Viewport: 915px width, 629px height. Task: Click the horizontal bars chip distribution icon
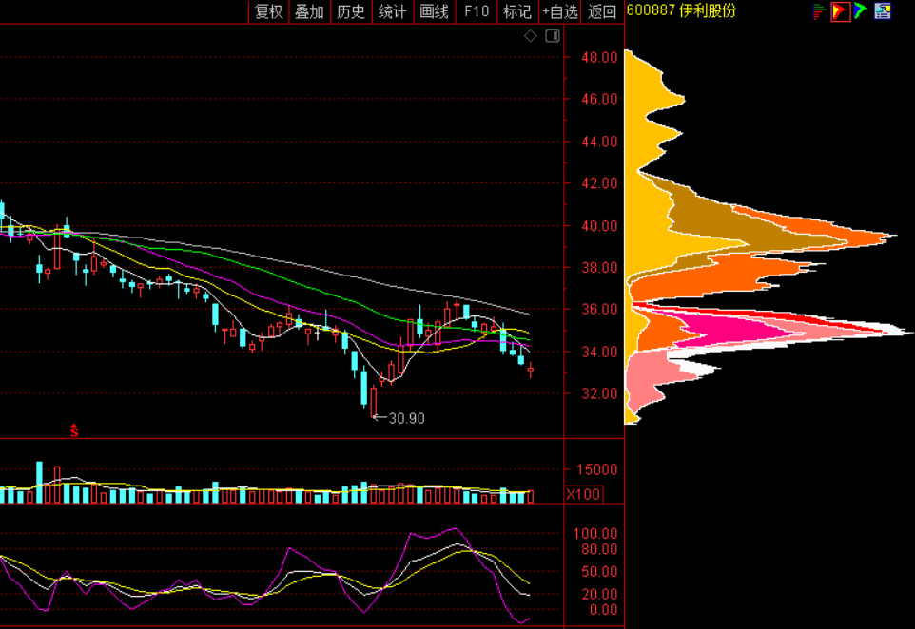pos(819,11)
